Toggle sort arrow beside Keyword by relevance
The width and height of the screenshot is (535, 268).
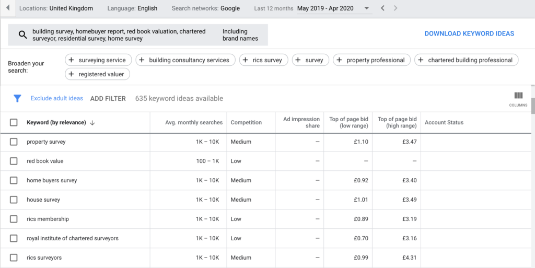92,123
